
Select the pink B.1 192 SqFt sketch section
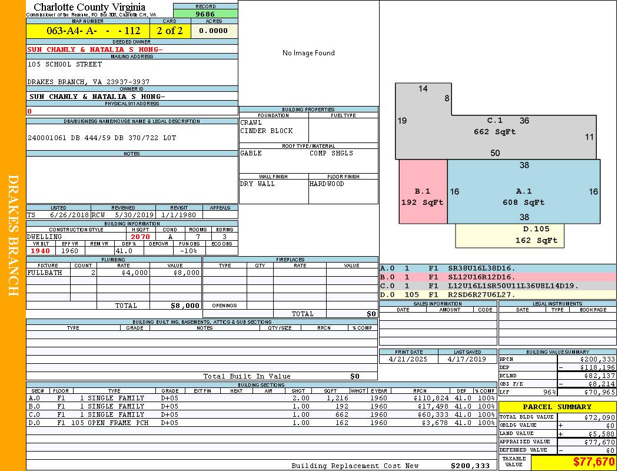[x=423, y=191]
